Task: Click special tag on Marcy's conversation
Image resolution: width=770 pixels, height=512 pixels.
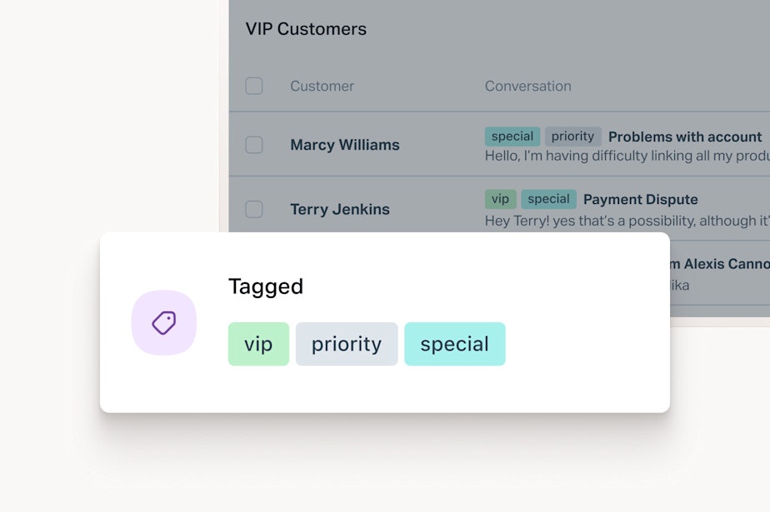Action: [512, 137]
